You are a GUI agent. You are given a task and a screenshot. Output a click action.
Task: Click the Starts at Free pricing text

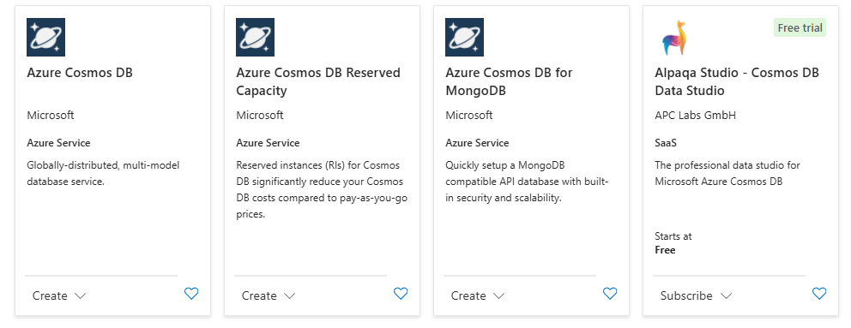click(673, 243)
